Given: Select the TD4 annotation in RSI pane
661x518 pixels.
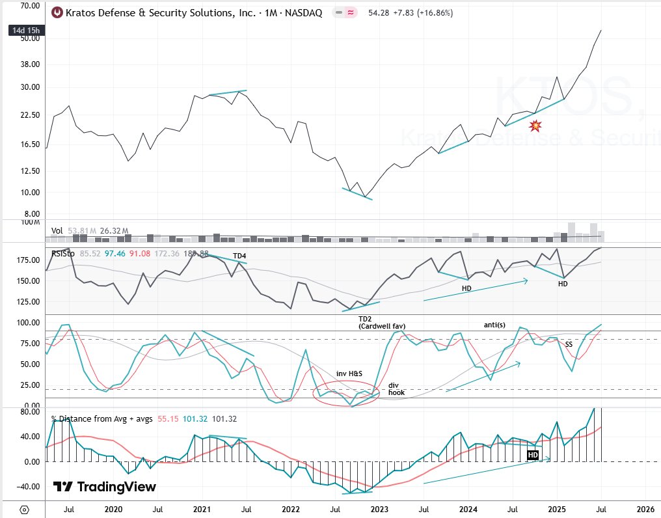Looking at the screenshot, I should [x=239, y=256].
